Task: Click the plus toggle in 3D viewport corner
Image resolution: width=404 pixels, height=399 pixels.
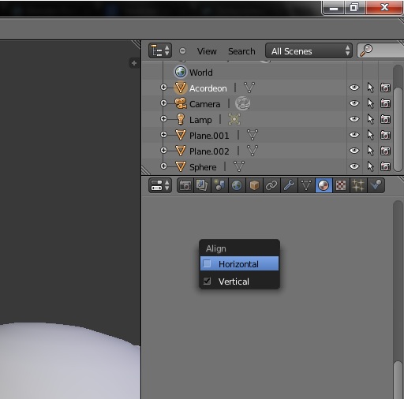Action: [x=134, y=63]
